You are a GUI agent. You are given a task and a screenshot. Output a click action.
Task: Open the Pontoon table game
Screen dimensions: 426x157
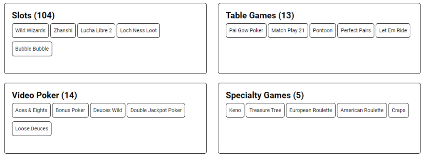click(x=323, y=30)
